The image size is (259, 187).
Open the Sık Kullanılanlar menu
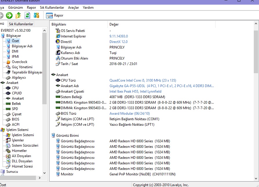[52, 8]
